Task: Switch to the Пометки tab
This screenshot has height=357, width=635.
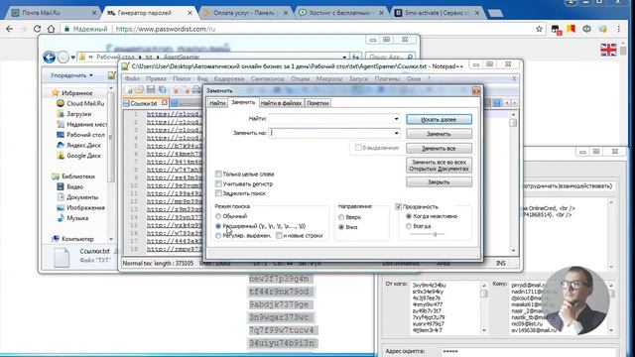Action: pyautogui.click(x=317, y=103)
